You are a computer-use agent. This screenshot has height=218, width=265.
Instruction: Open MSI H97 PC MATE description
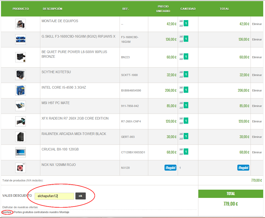coord(56,103)
